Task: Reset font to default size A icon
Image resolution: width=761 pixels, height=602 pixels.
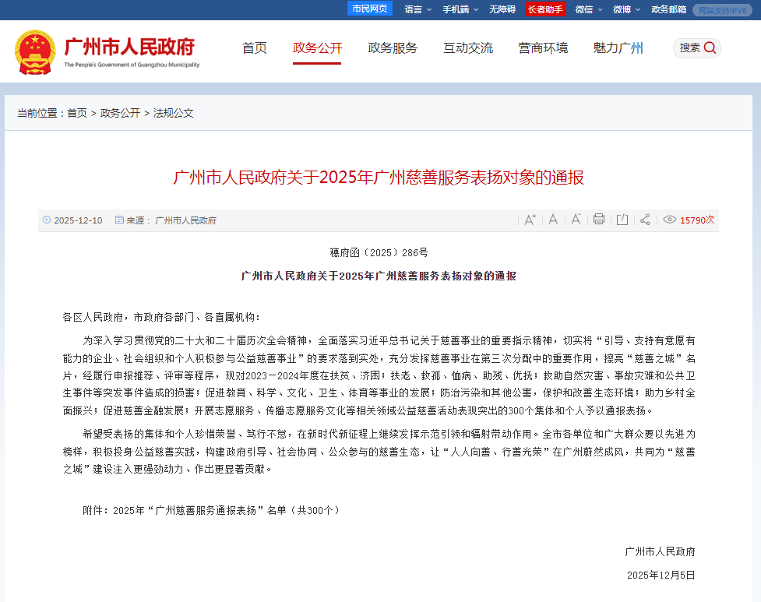Action: pos(553,220)
